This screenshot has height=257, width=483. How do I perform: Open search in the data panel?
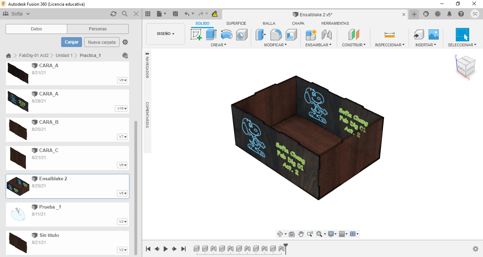click(x=125, y=14)
